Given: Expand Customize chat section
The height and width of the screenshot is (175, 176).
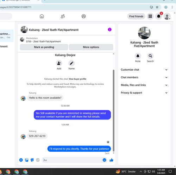Looking at the screenshot, I should (144, 70).
